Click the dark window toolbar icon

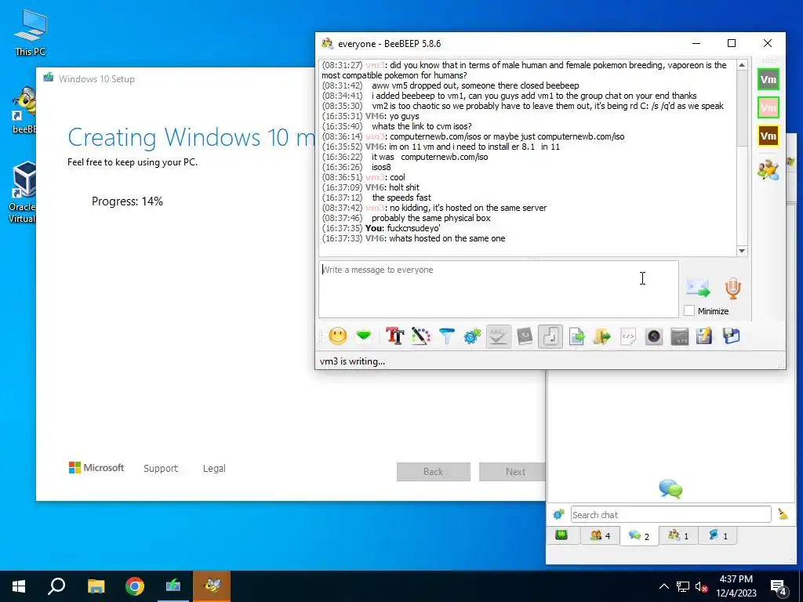tap(680, 336)
